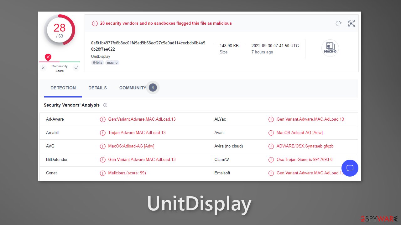Vote the file malicious with the X
The image size is (401, 225).
point(43,67)
